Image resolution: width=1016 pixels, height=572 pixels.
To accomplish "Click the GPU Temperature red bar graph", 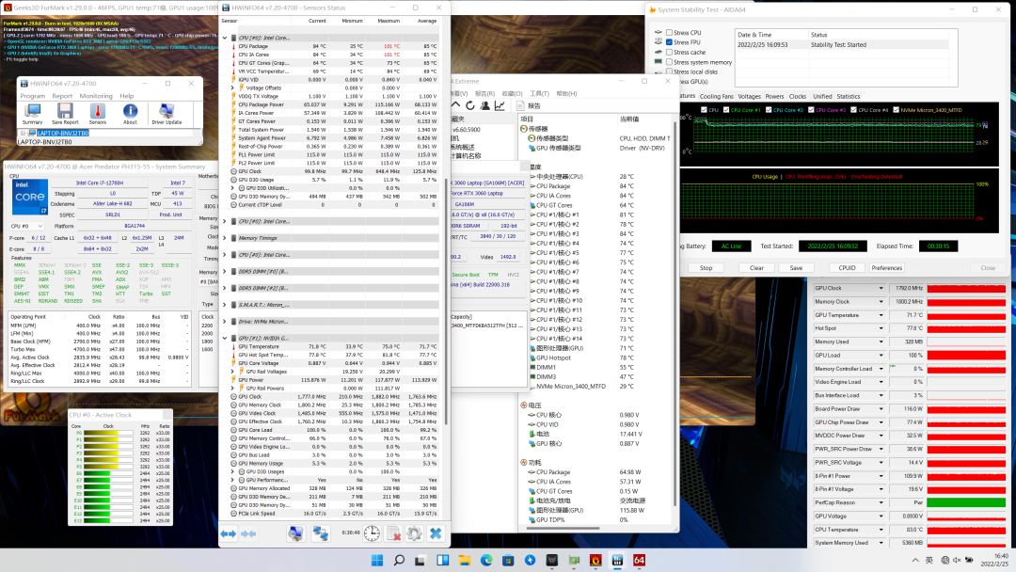I will click(x=966, y=315).
